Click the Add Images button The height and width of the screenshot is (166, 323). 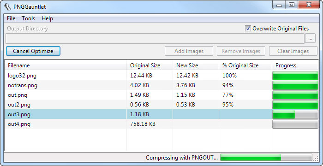(189, 51)
